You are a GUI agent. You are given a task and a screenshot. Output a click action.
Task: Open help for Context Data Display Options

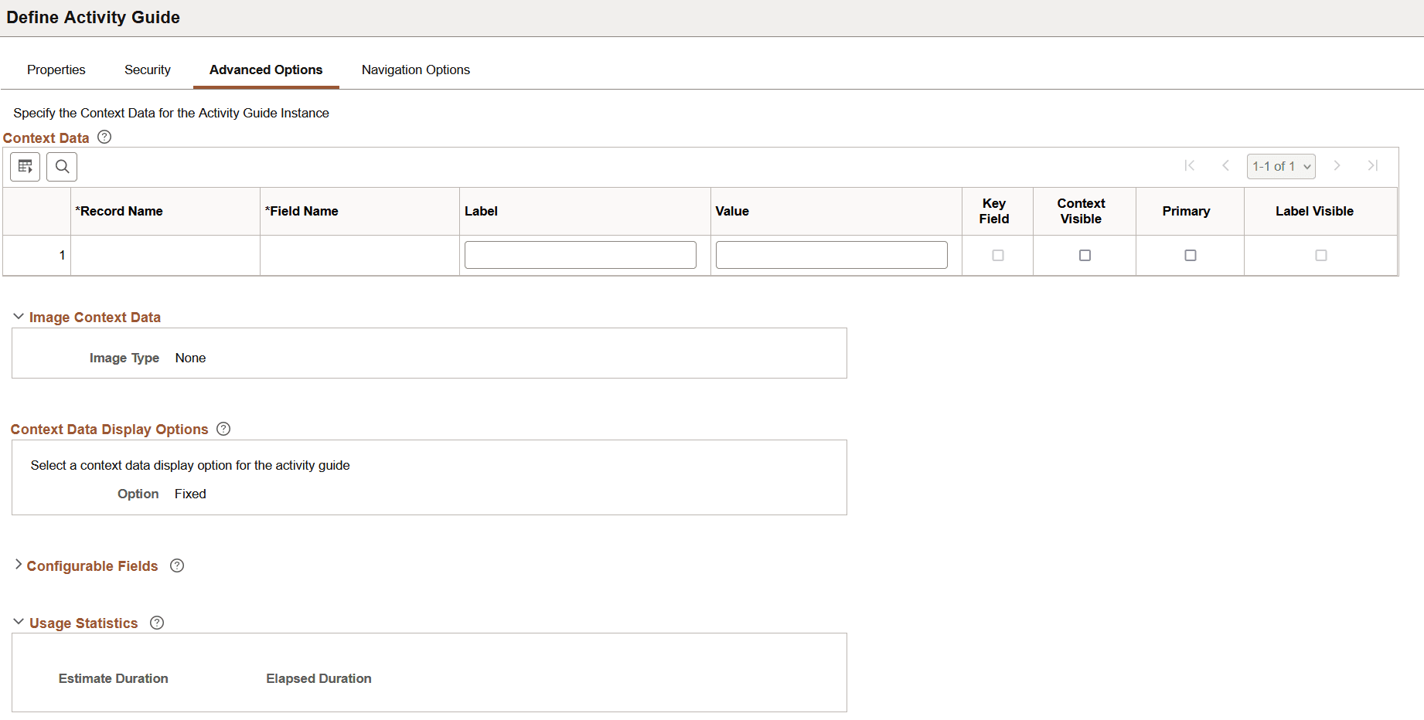223,428
